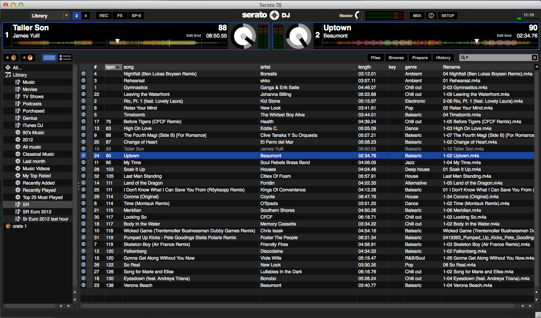This screenshot has height=318, width=541.
Task: Select the track 'Pumped Up Kicks' remix
Action: coord(307,238)
